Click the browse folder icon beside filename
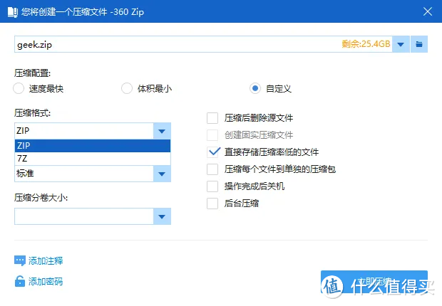Image resolution: width=442 pixels, height=306 pixels. tap(419, 44)
